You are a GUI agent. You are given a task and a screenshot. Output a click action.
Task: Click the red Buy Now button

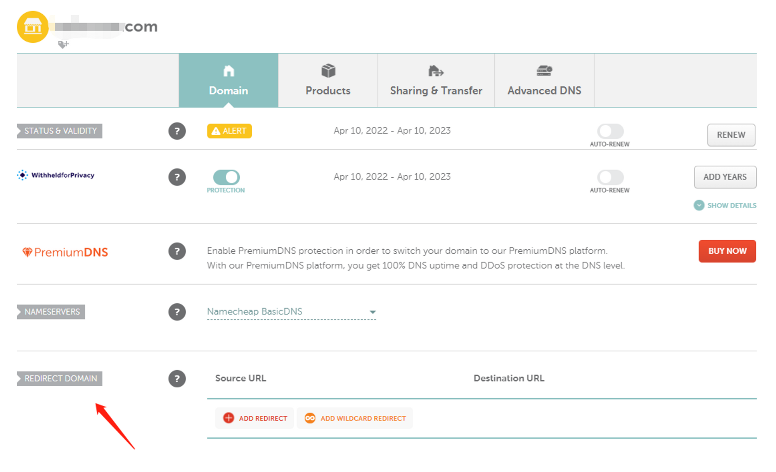pos(727,251)
